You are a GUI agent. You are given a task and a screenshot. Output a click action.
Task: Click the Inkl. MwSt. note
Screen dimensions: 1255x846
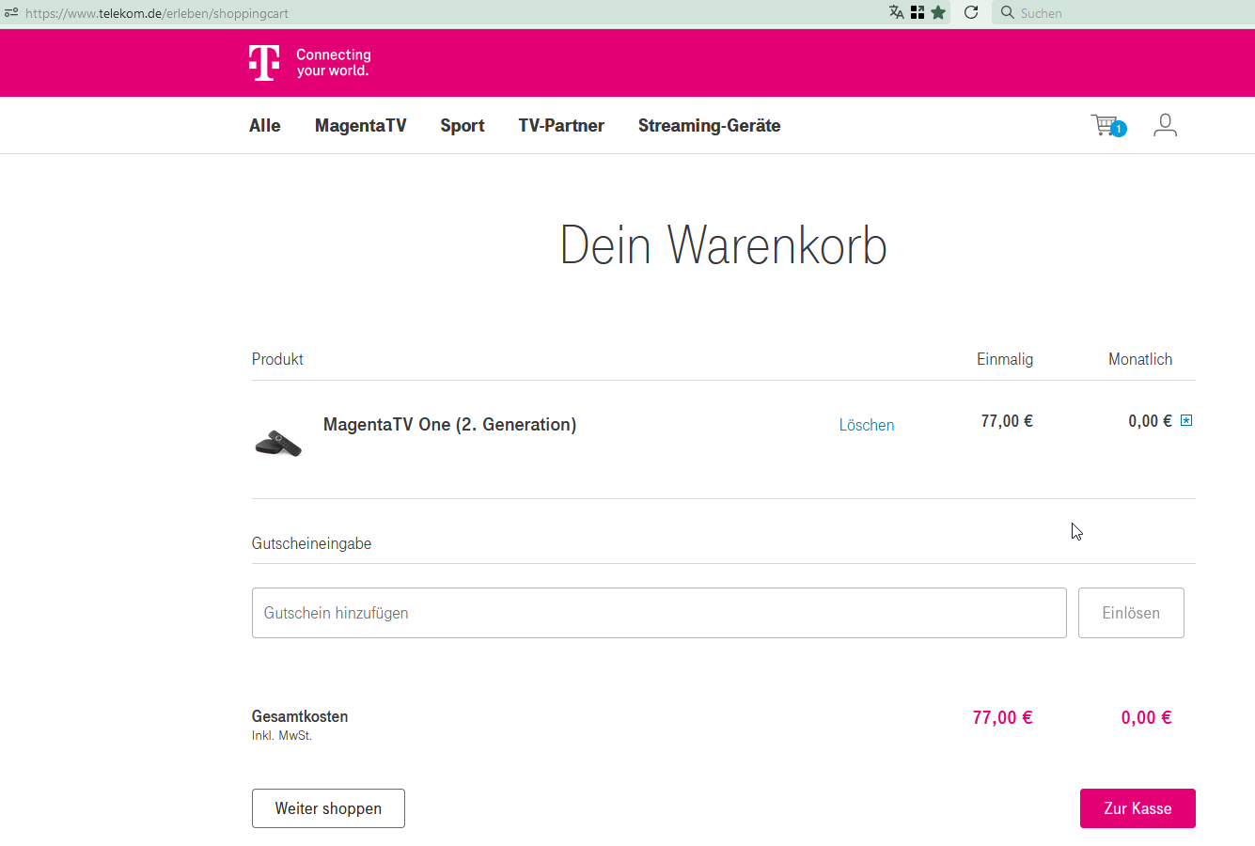(282, 736)
